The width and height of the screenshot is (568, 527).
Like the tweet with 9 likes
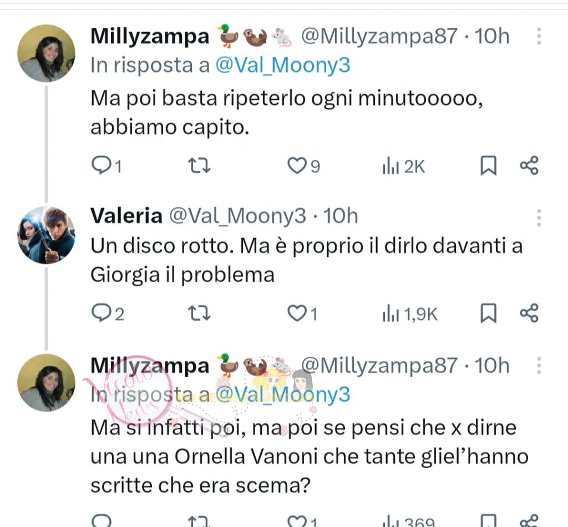298,166
